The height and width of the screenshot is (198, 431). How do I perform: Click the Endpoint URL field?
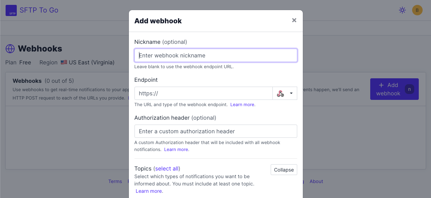coord(203,93)
